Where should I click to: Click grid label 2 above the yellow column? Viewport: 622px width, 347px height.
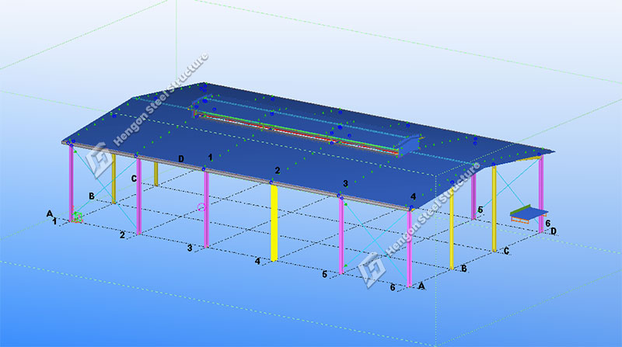click(276, 171)
